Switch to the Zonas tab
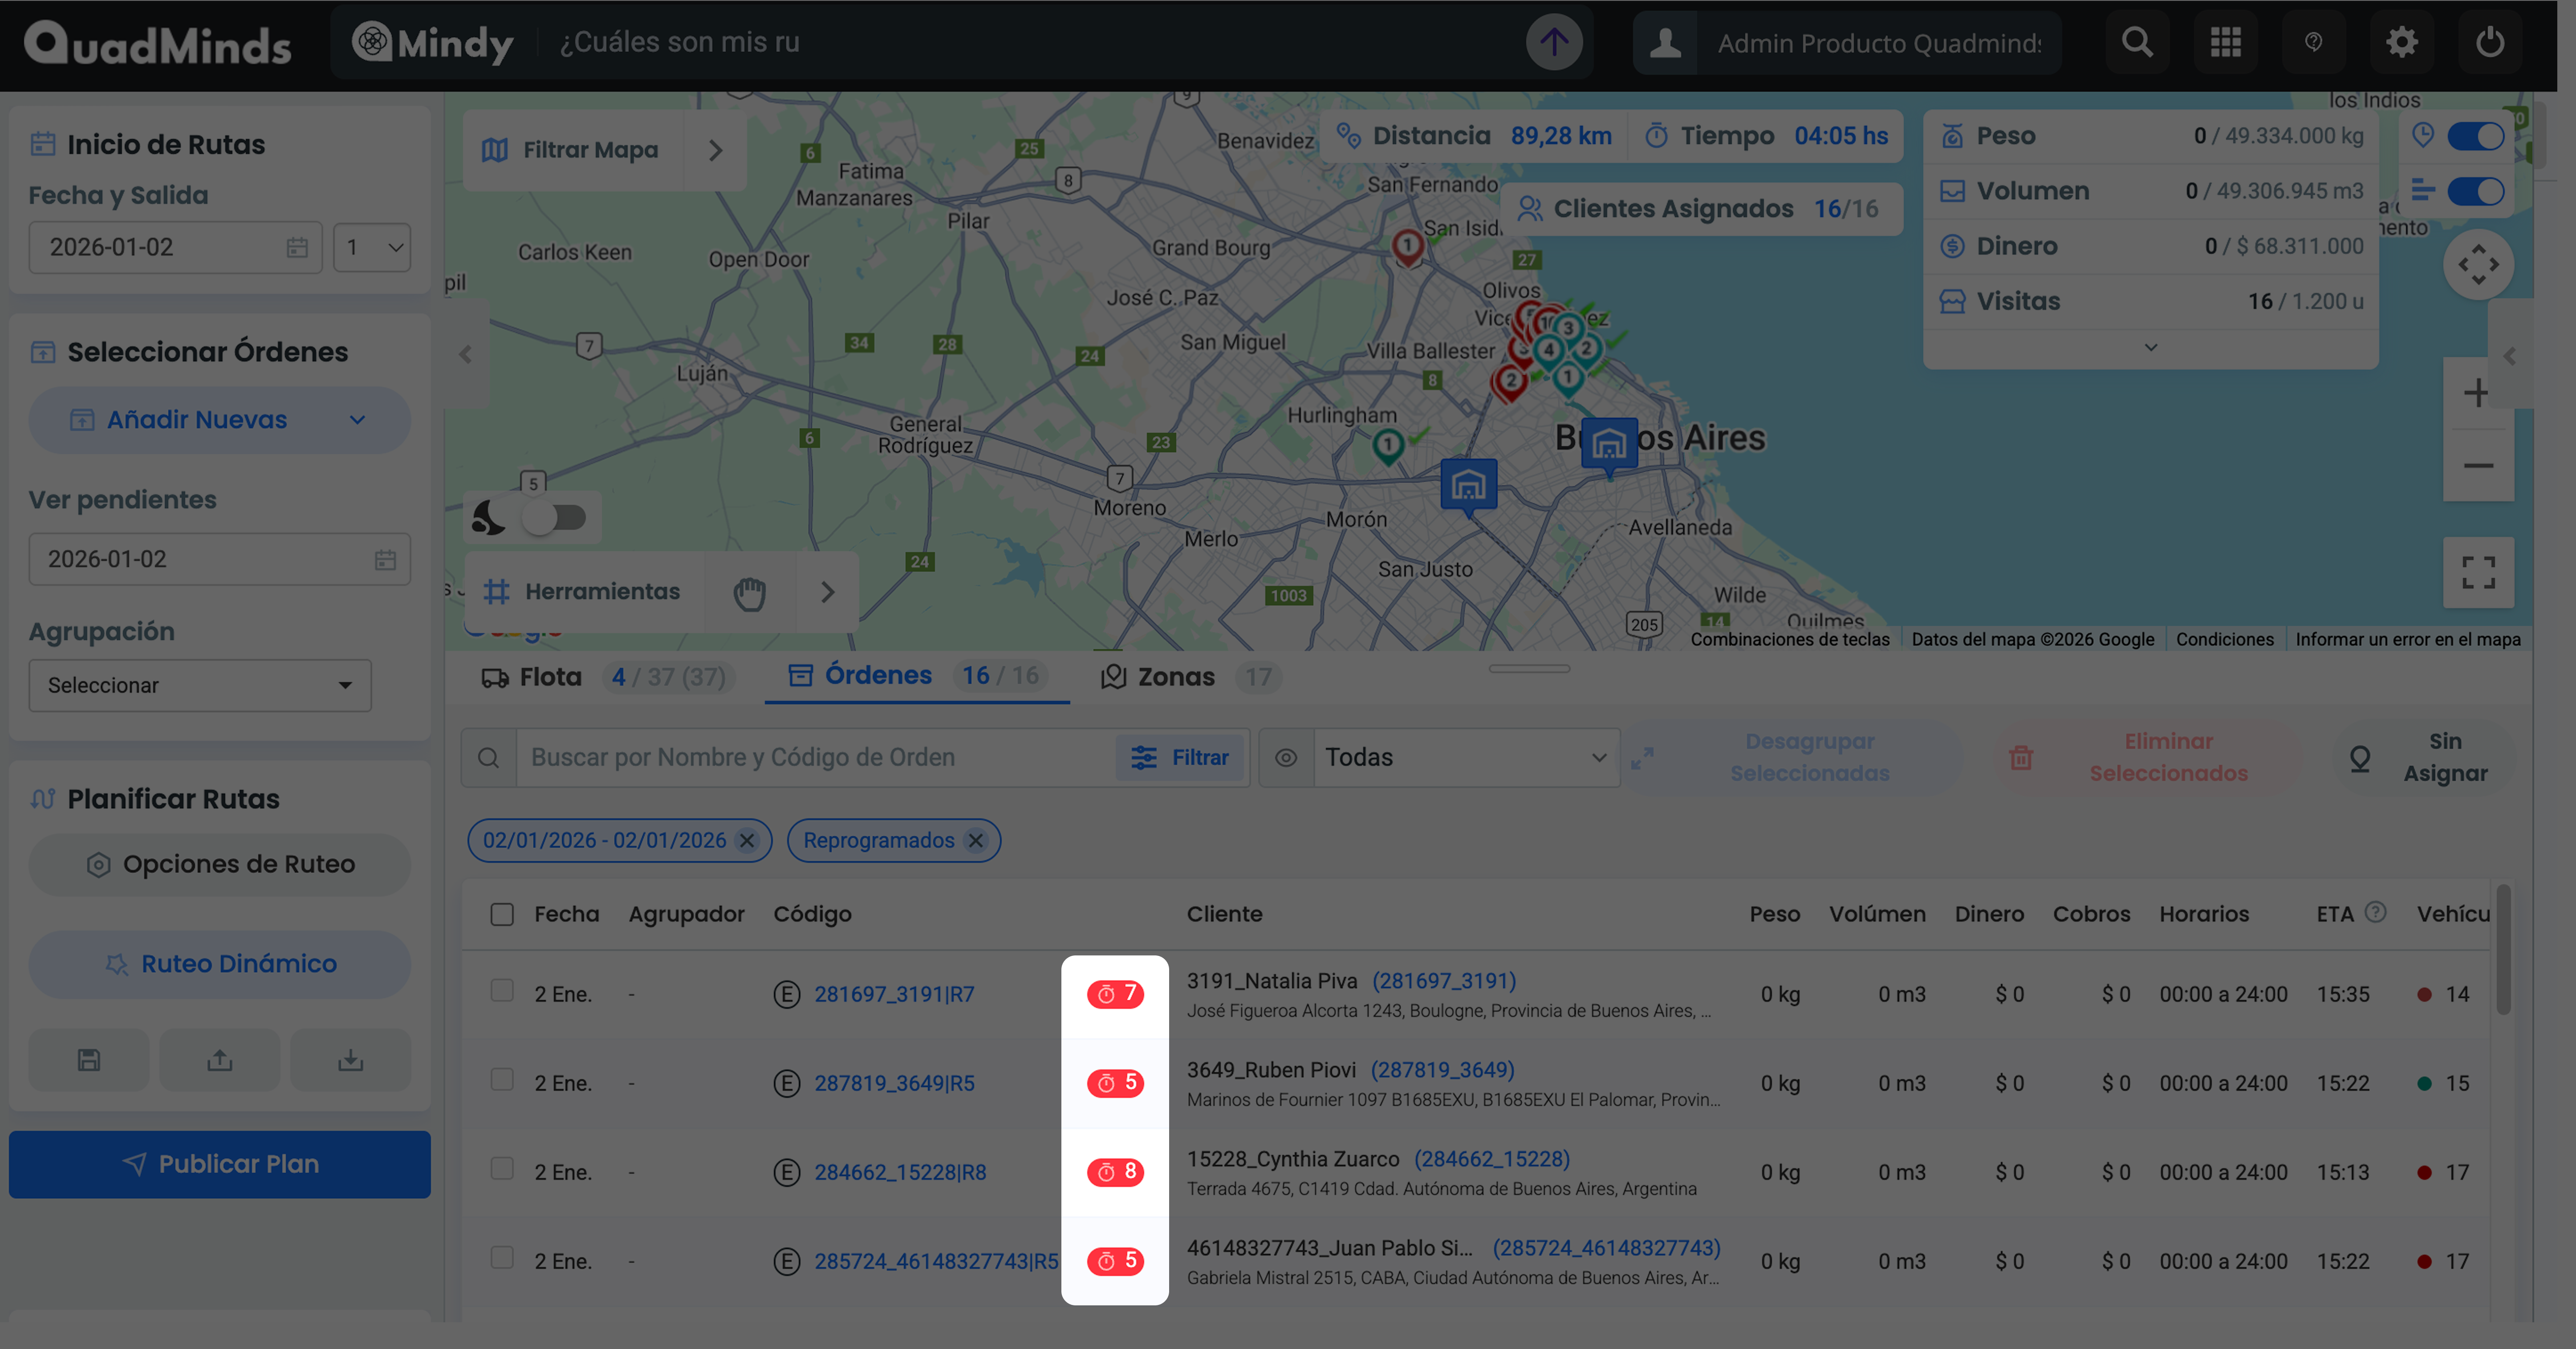The image size is (2576, 1349). pyautogui.click(x=1175, y=677)
